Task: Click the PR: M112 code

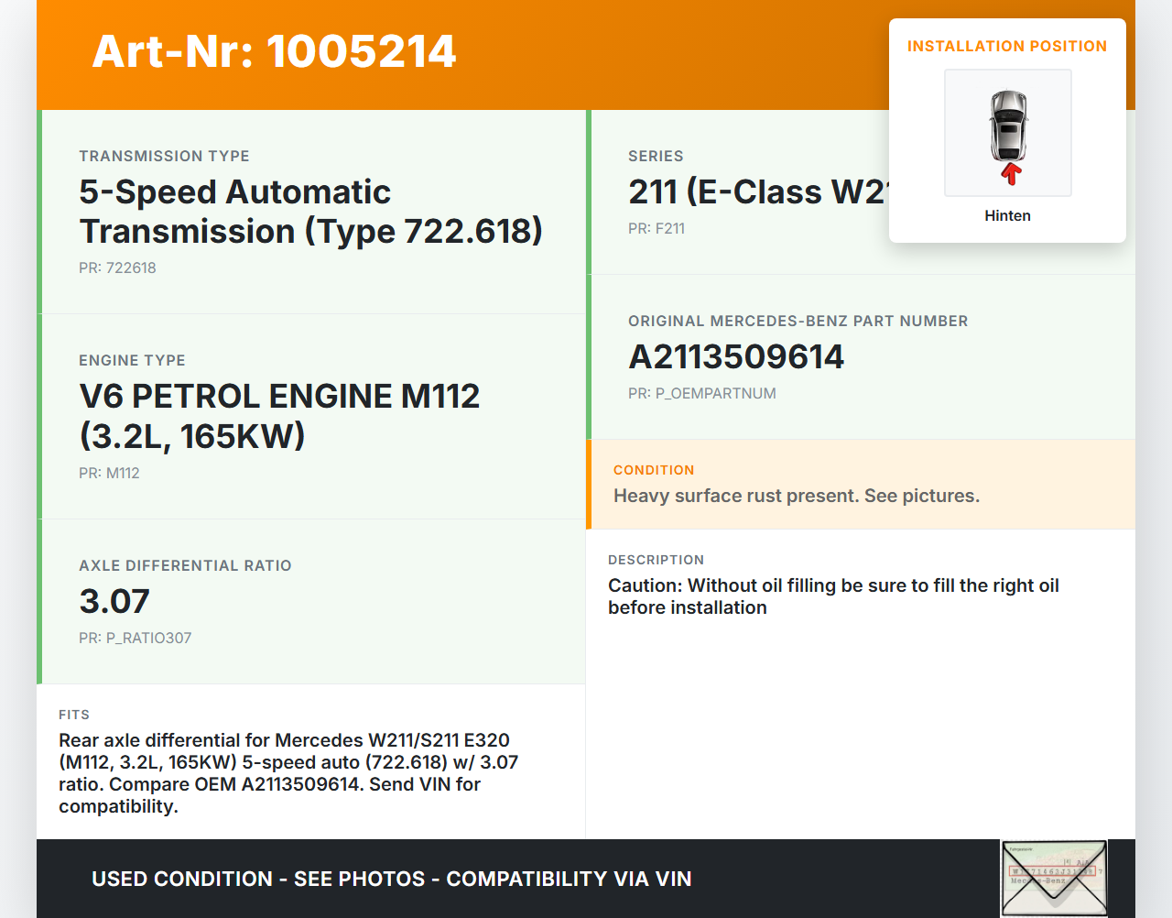Action: click(x=109, y=473)
